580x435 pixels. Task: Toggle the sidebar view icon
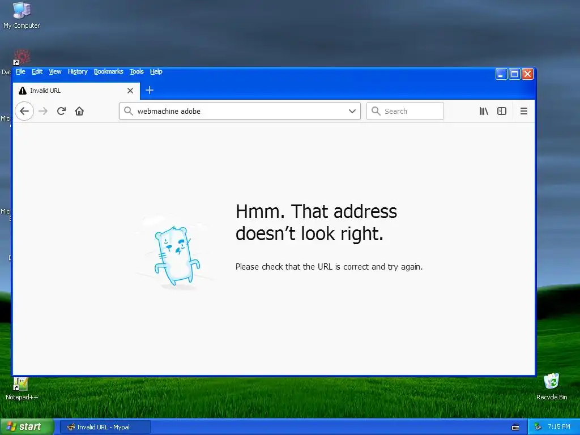[x=502, y=111]
